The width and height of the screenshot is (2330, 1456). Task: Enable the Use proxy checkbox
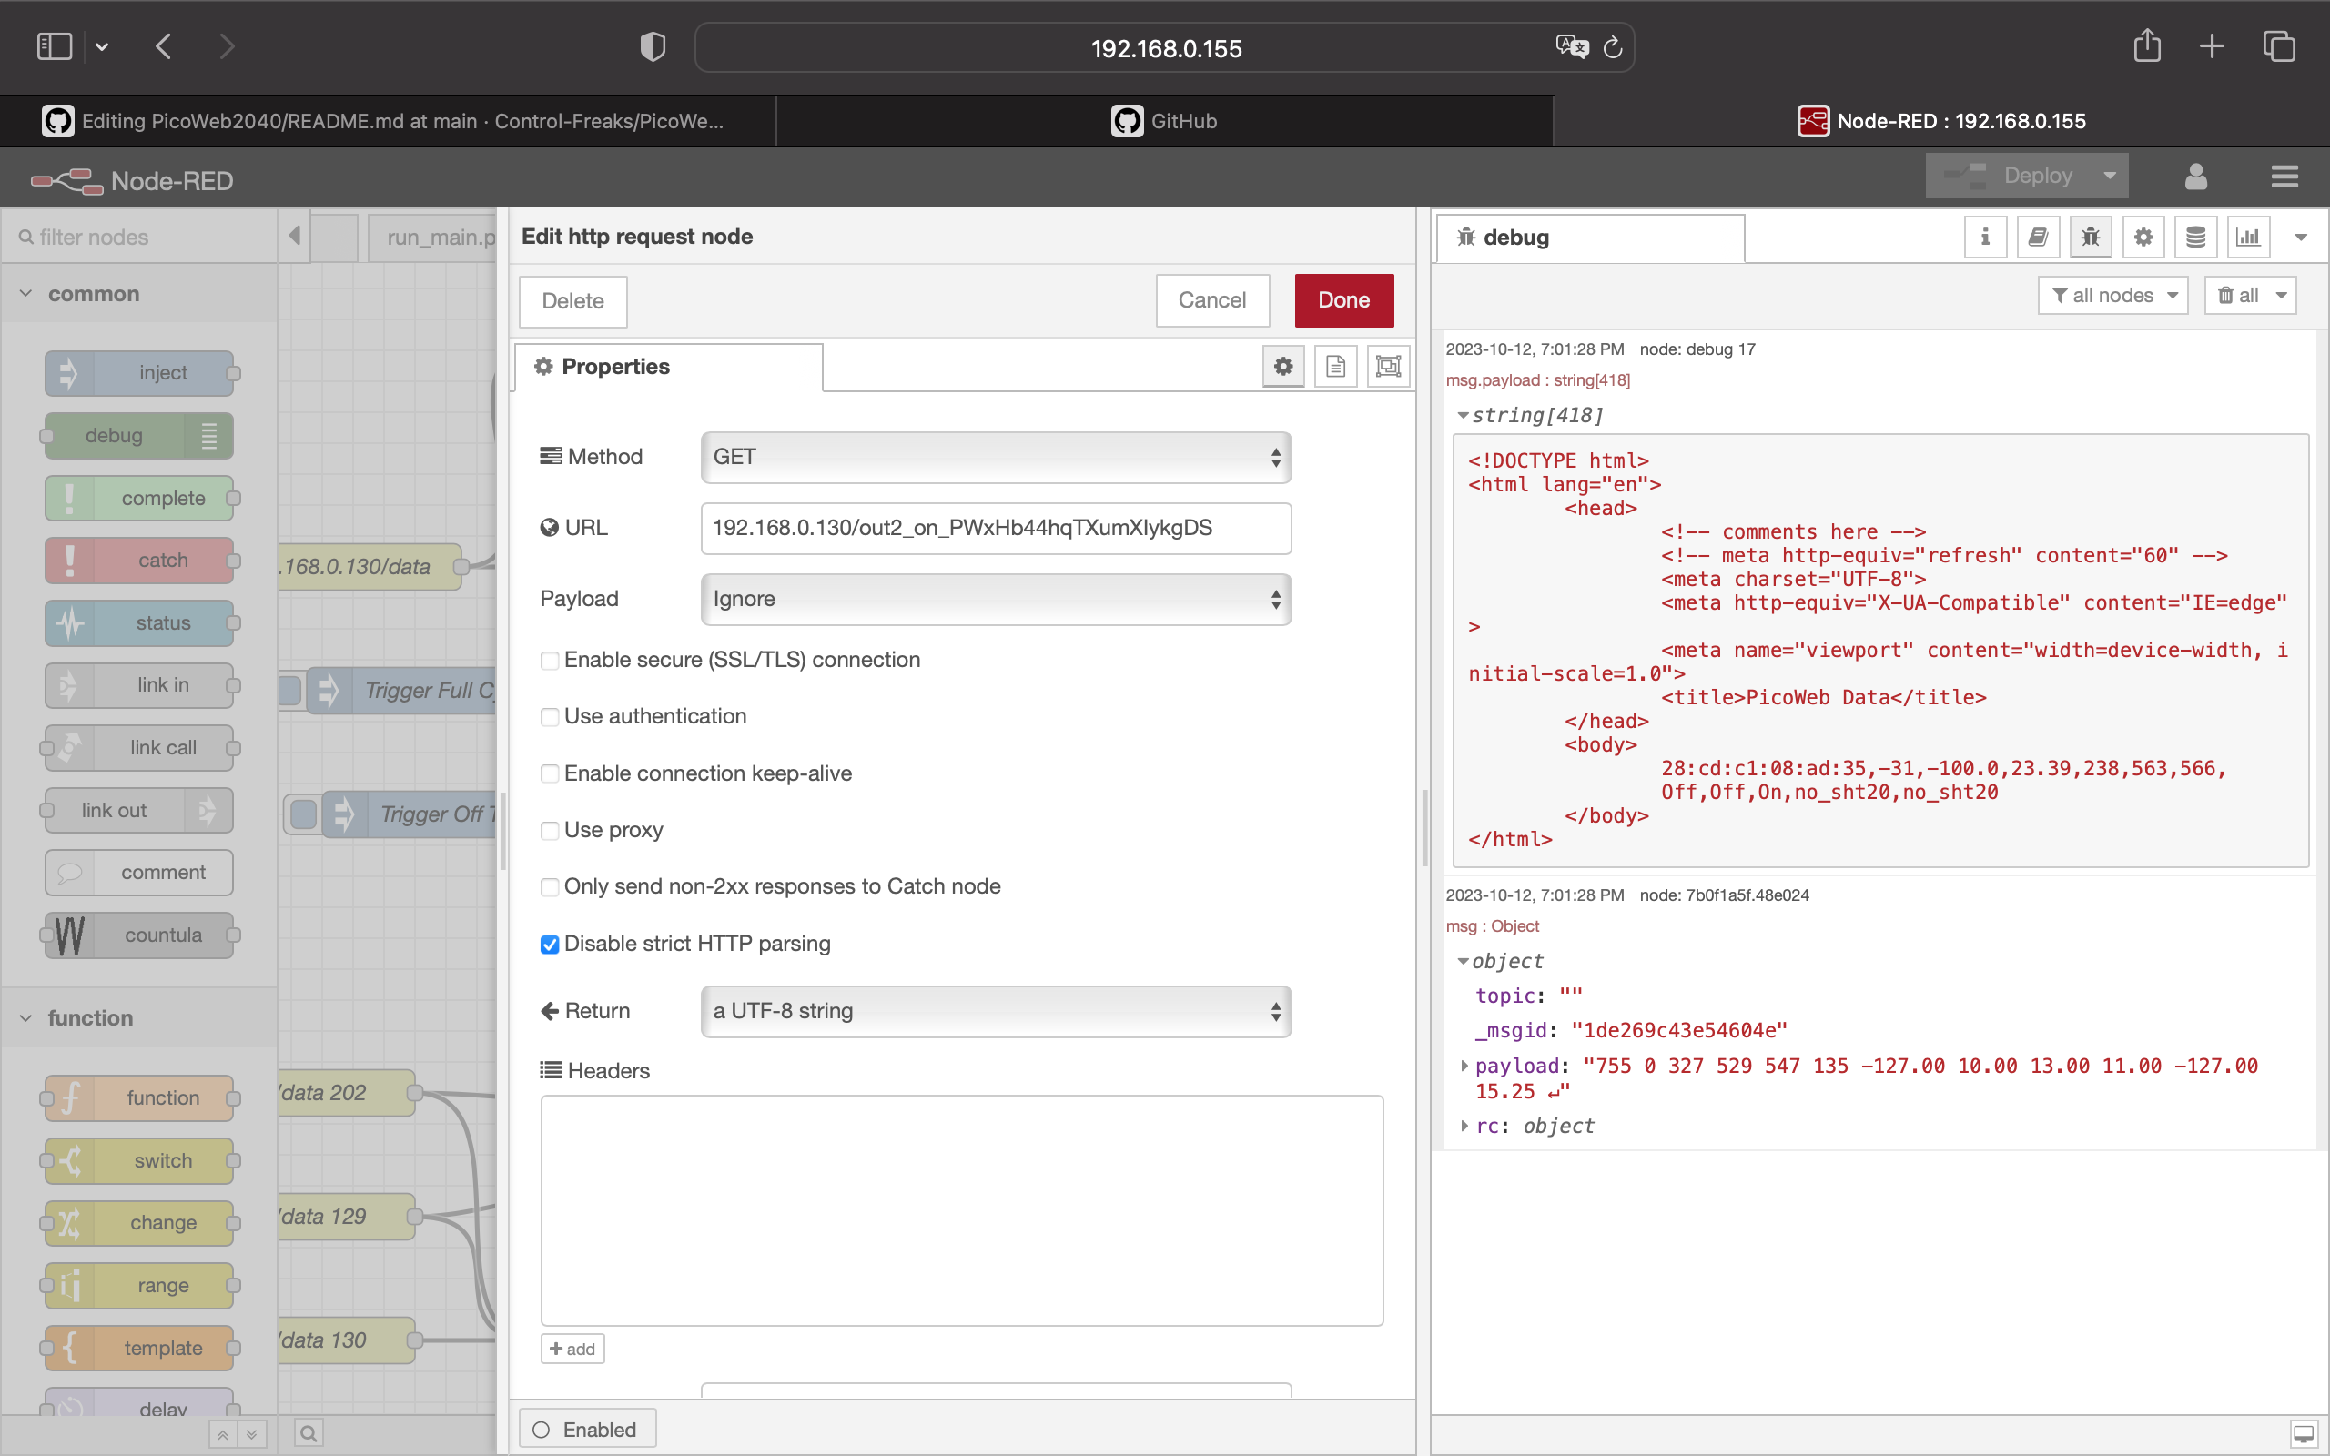[549, 830]
